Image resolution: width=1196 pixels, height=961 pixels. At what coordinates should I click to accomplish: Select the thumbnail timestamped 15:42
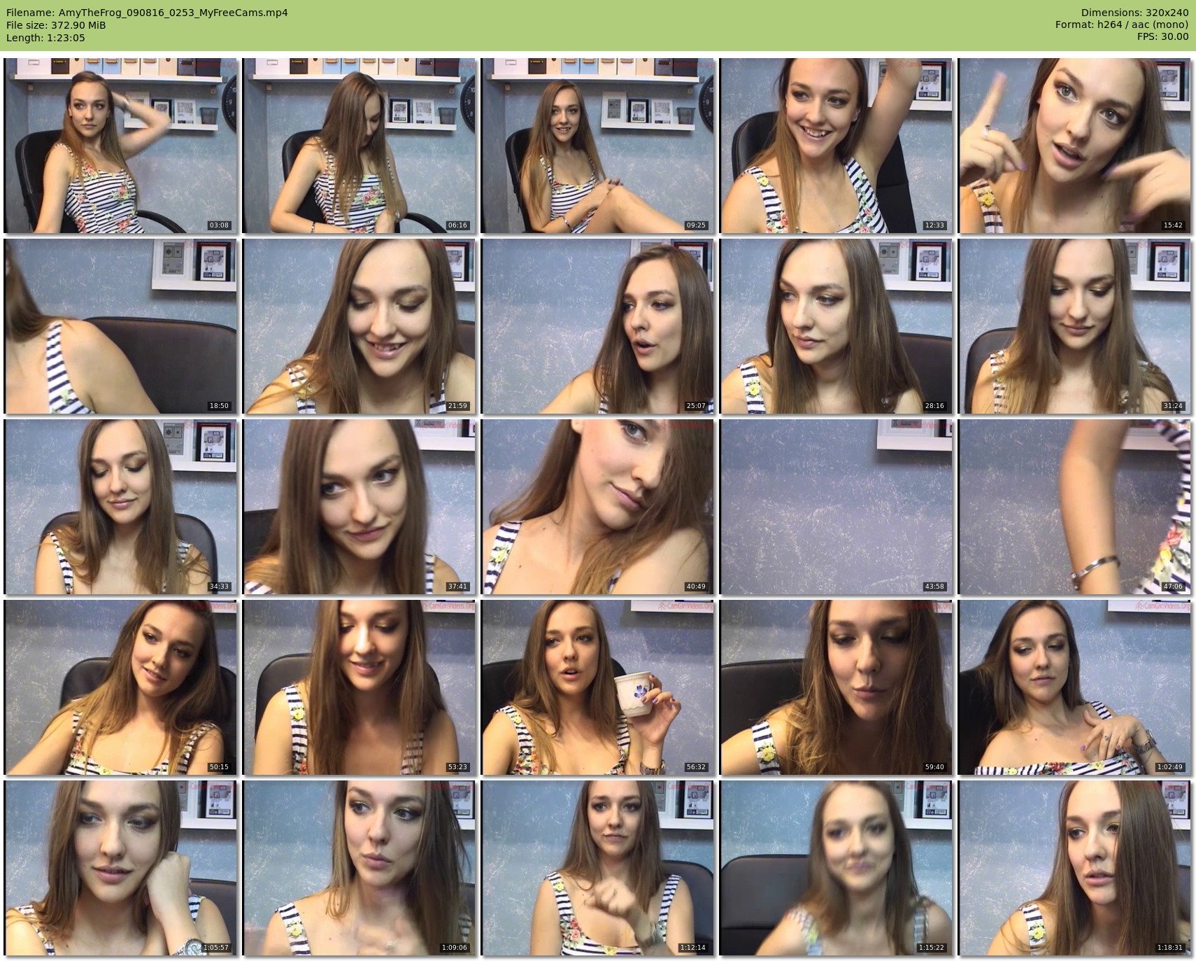(1074, 146)
